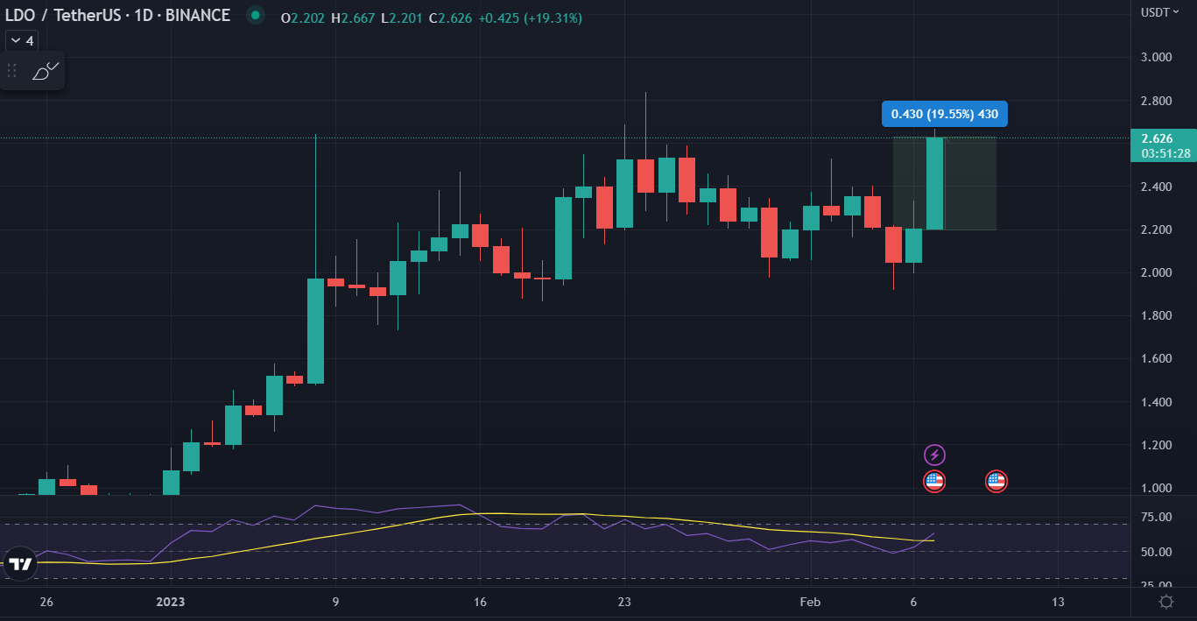Click the drag handle on the floating toolbar
The image size is (1197, 621).
pos(11,71)
